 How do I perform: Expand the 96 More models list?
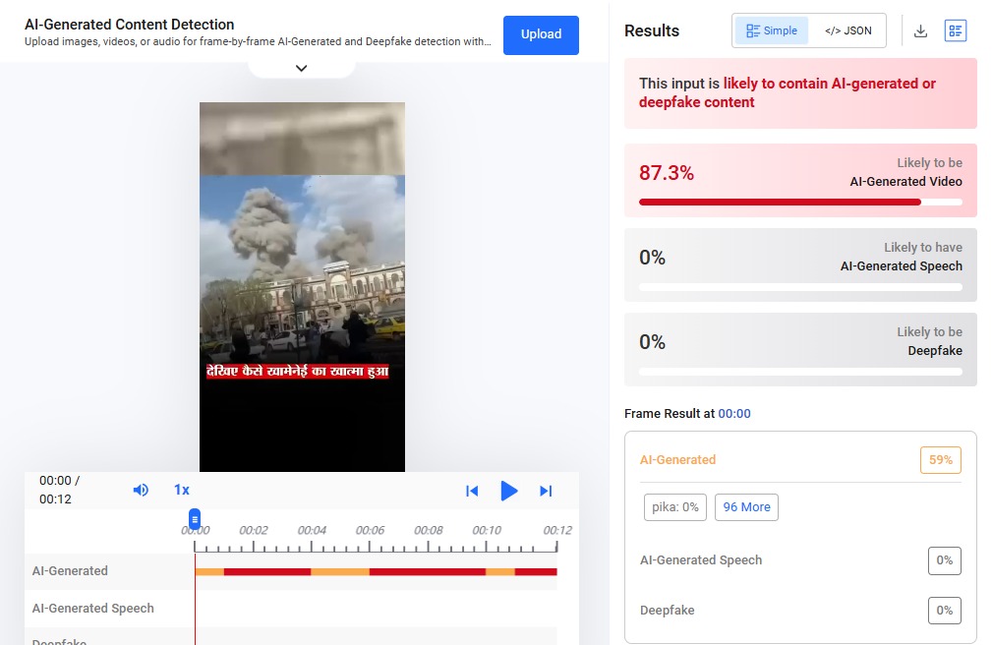(x=746, y=507)
